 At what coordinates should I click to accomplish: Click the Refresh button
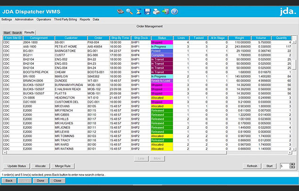click(x=252, y=166)
